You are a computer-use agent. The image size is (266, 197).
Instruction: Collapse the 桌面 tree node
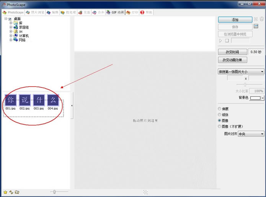pos(6,19)
